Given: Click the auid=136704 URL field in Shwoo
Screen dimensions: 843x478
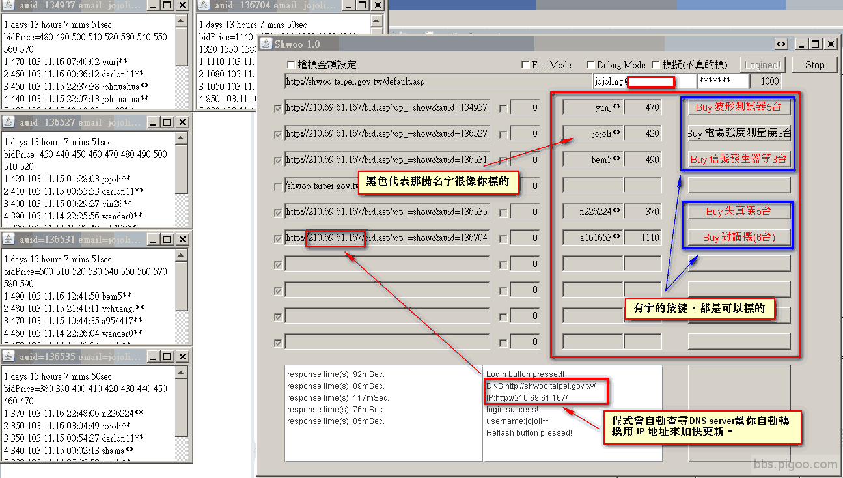Looking at the screenshot, I should point(387,238).
